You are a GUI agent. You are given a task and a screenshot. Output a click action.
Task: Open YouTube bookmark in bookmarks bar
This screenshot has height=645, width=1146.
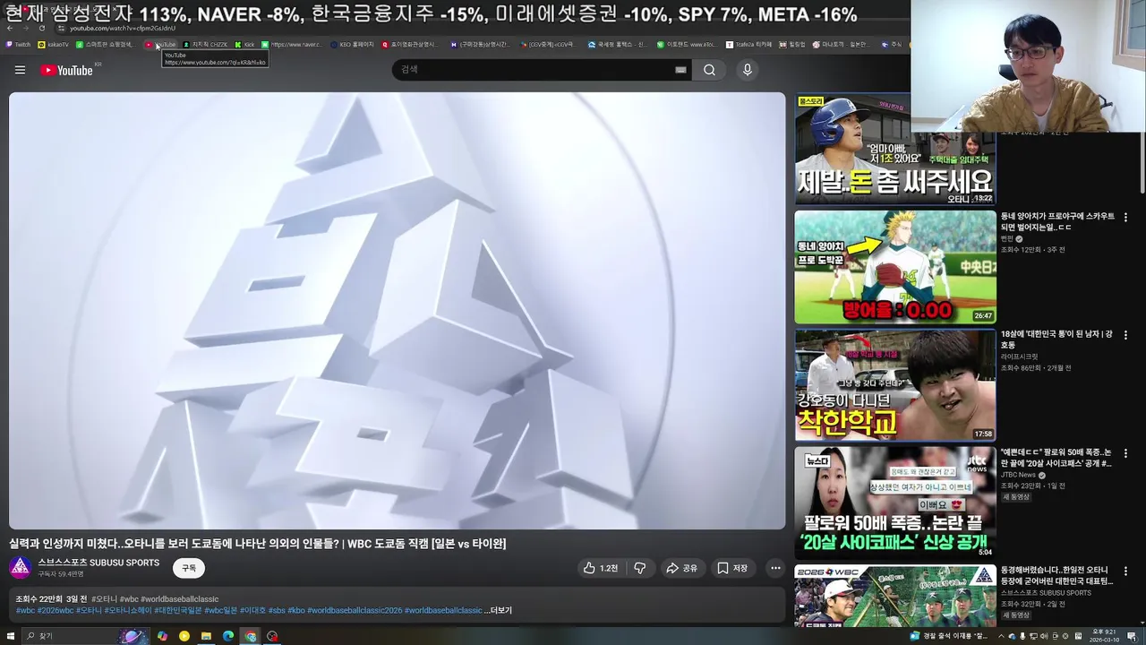click(x=161, y=44)
